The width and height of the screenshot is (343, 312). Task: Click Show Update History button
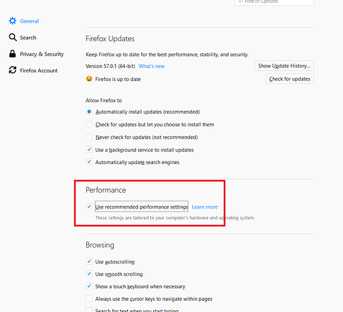pos(284,66)
